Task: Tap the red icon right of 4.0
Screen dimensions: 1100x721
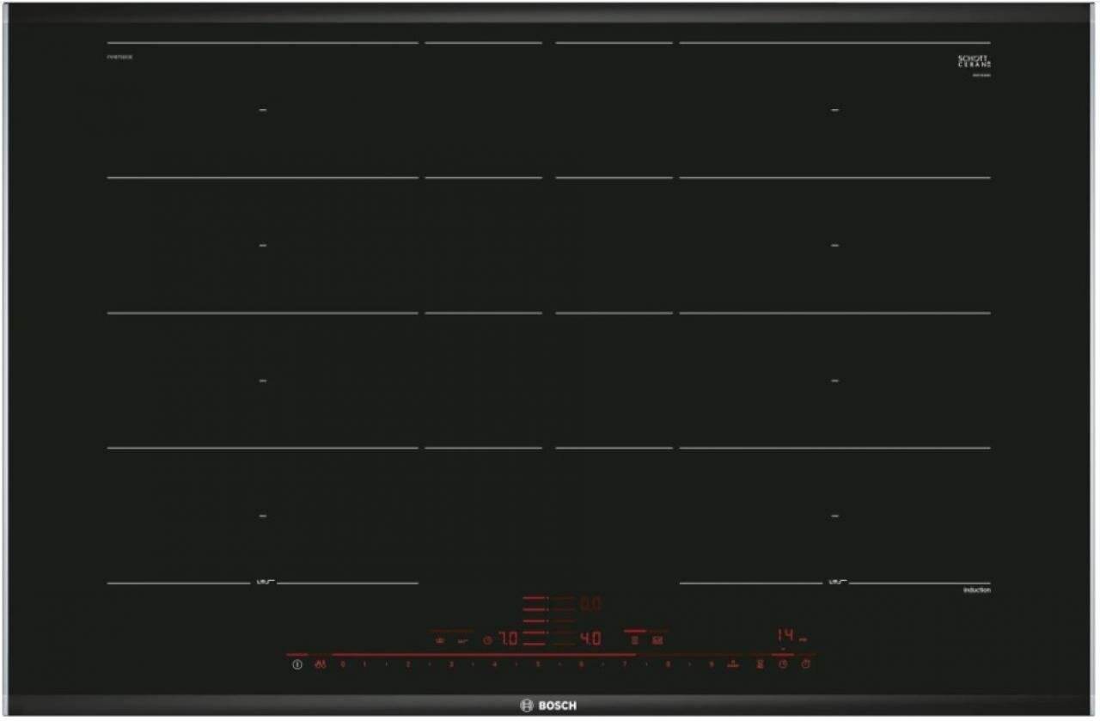Action: point(635,640)
